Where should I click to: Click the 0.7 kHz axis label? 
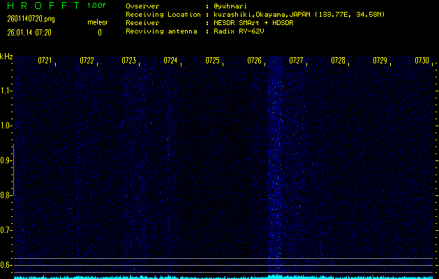click(x=5, y=230)
